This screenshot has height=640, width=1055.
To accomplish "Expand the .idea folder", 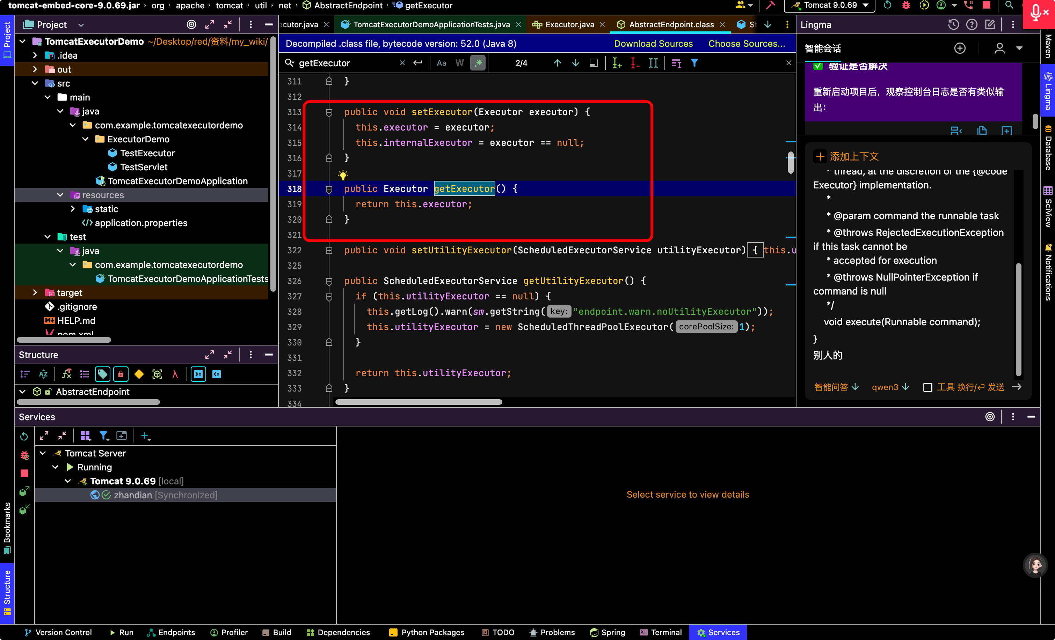I will 35,55.
